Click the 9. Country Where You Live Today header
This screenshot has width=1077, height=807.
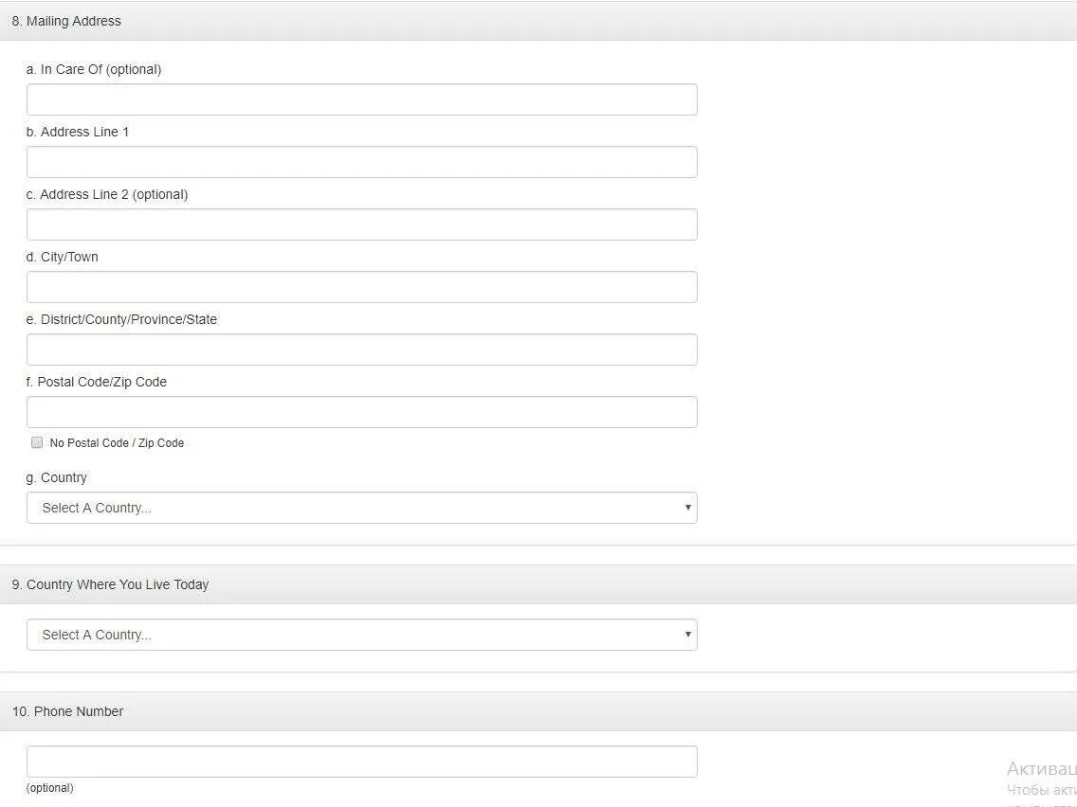(110, 584)
